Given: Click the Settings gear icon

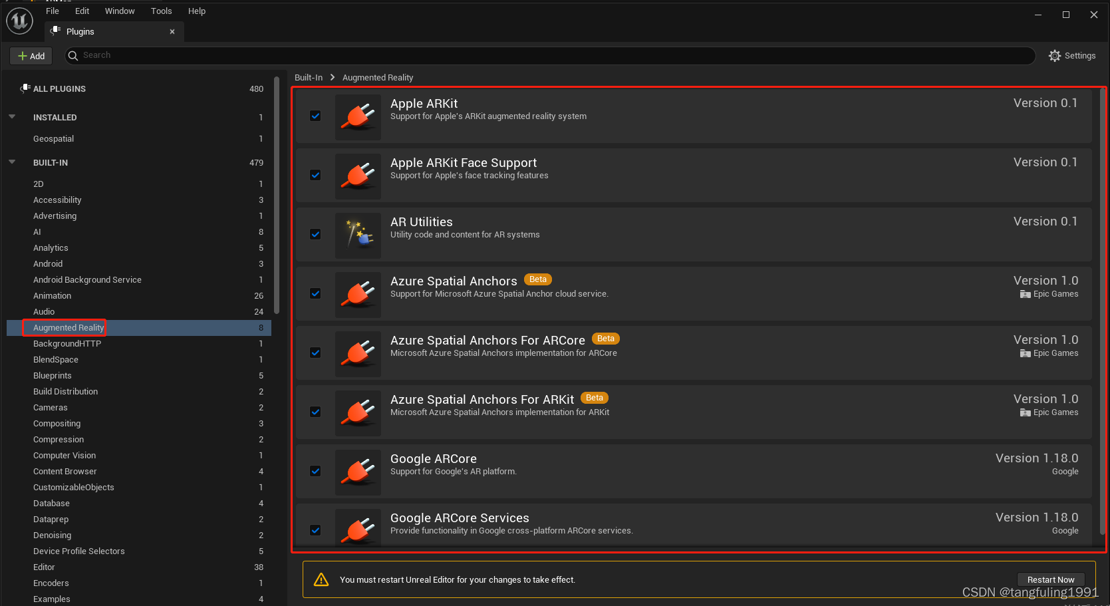Looking at the screenshot, I should tap(1055, 56).
